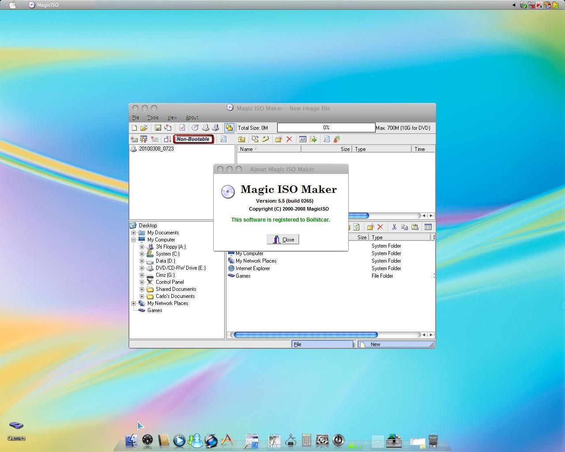Open the View menu
This screenshot has height=452, width=565.
[x=172, y=117]
